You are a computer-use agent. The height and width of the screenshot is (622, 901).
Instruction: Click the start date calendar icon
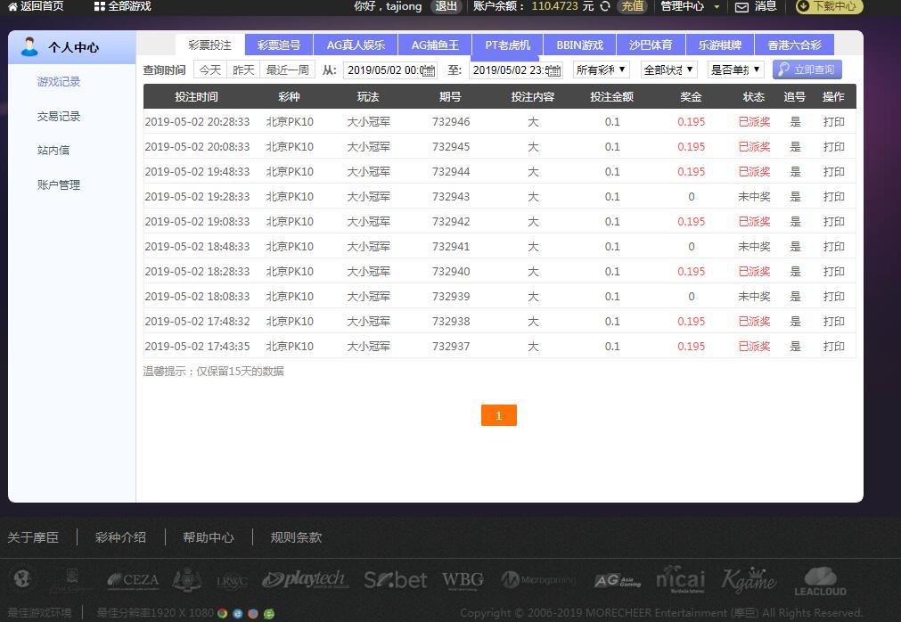click(428, 70)
